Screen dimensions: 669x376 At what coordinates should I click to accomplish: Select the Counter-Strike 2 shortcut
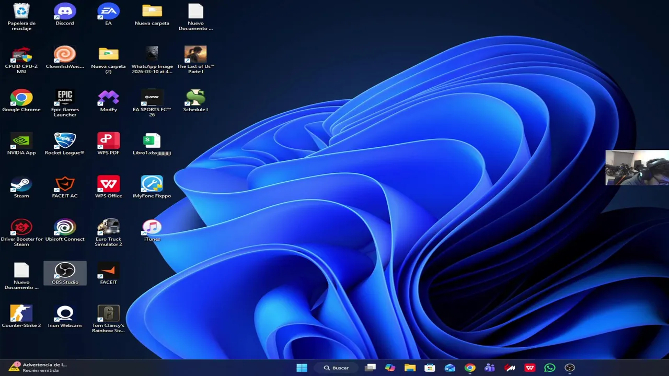(x=21, y=316)
